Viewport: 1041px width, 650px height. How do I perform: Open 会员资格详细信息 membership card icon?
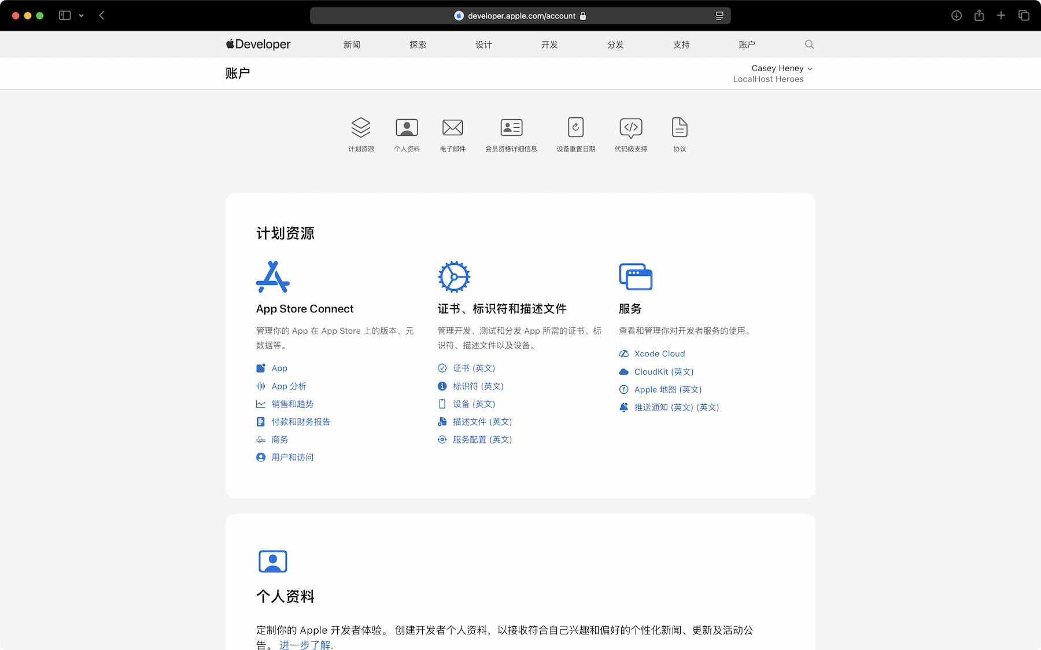pos(511,128)
